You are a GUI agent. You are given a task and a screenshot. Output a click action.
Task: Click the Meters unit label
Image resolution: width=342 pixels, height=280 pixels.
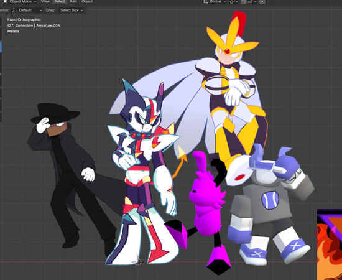[13, 32]
